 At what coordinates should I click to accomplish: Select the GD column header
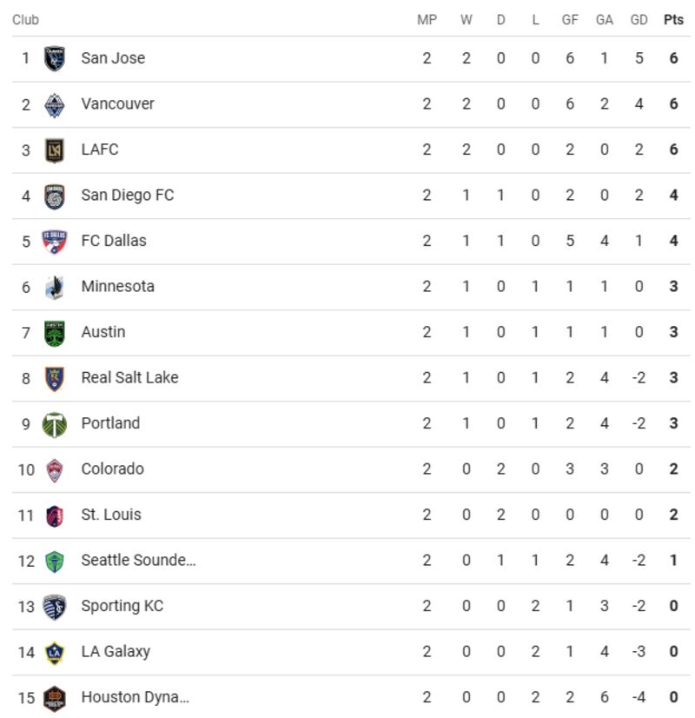coord(639,20)
